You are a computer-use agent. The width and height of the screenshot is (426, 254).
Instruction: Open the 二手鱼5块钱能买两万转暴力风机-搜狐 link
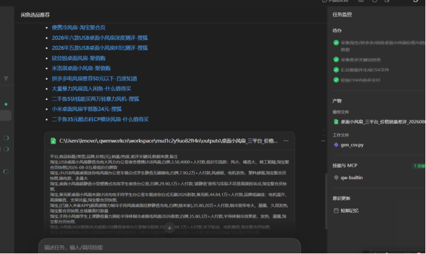point(95,99)
